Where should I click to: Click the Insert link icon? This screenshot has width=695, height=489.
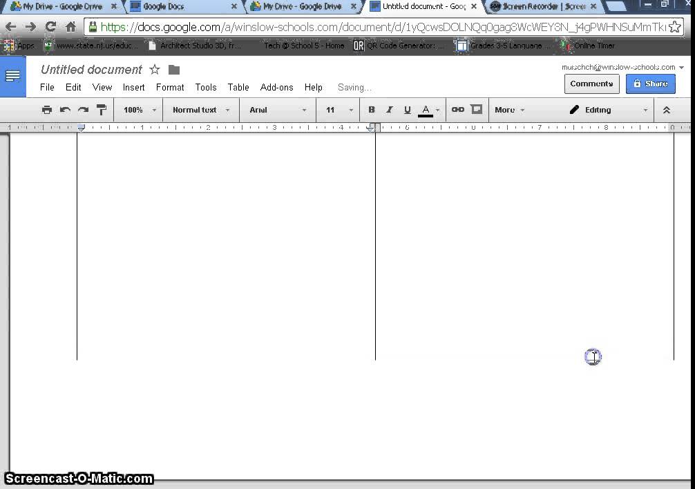click(x=457, y=109)
